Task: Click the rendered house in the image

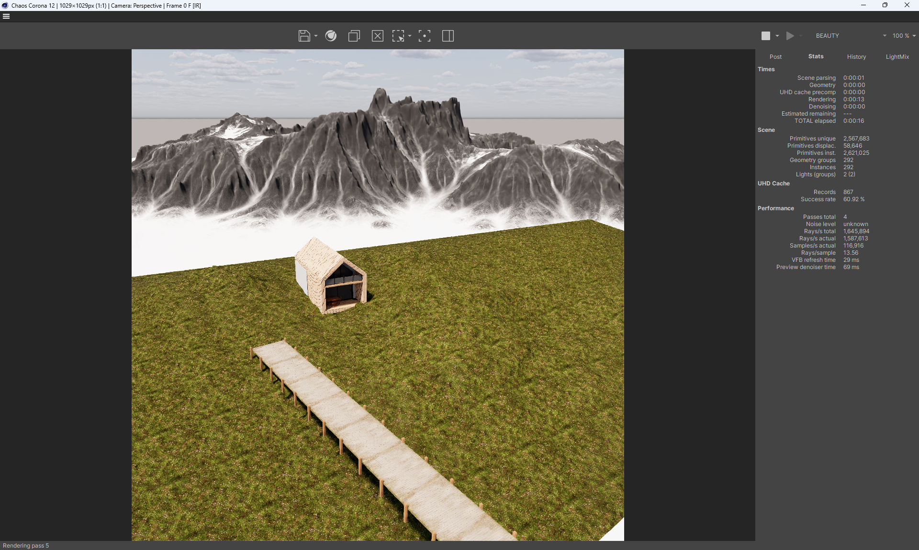Action: coord(331,276)
